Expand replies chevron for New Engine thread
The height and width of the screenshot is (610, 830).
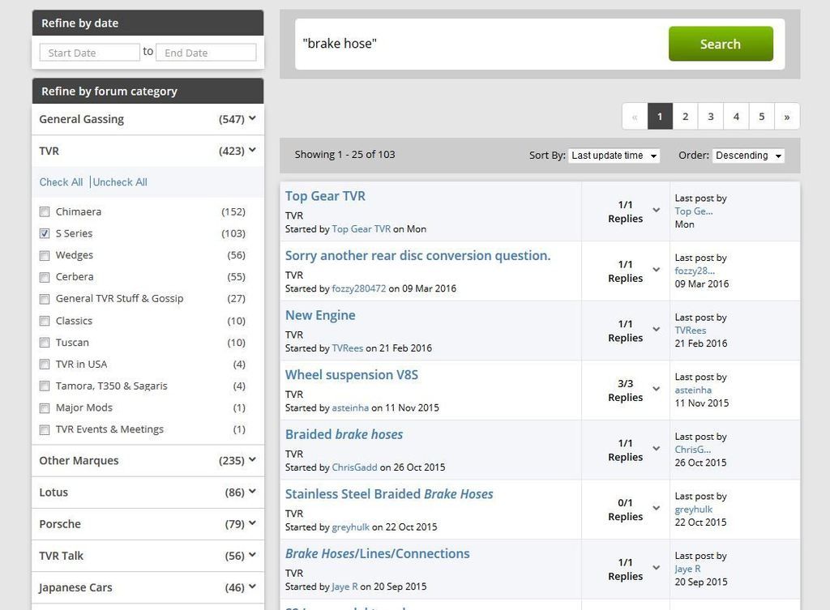coord(657,330)
